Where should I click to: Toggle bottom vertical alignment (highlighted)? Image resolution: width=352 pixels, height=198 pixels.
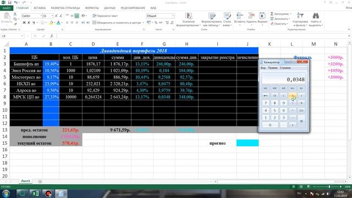(x=77, y=16)
